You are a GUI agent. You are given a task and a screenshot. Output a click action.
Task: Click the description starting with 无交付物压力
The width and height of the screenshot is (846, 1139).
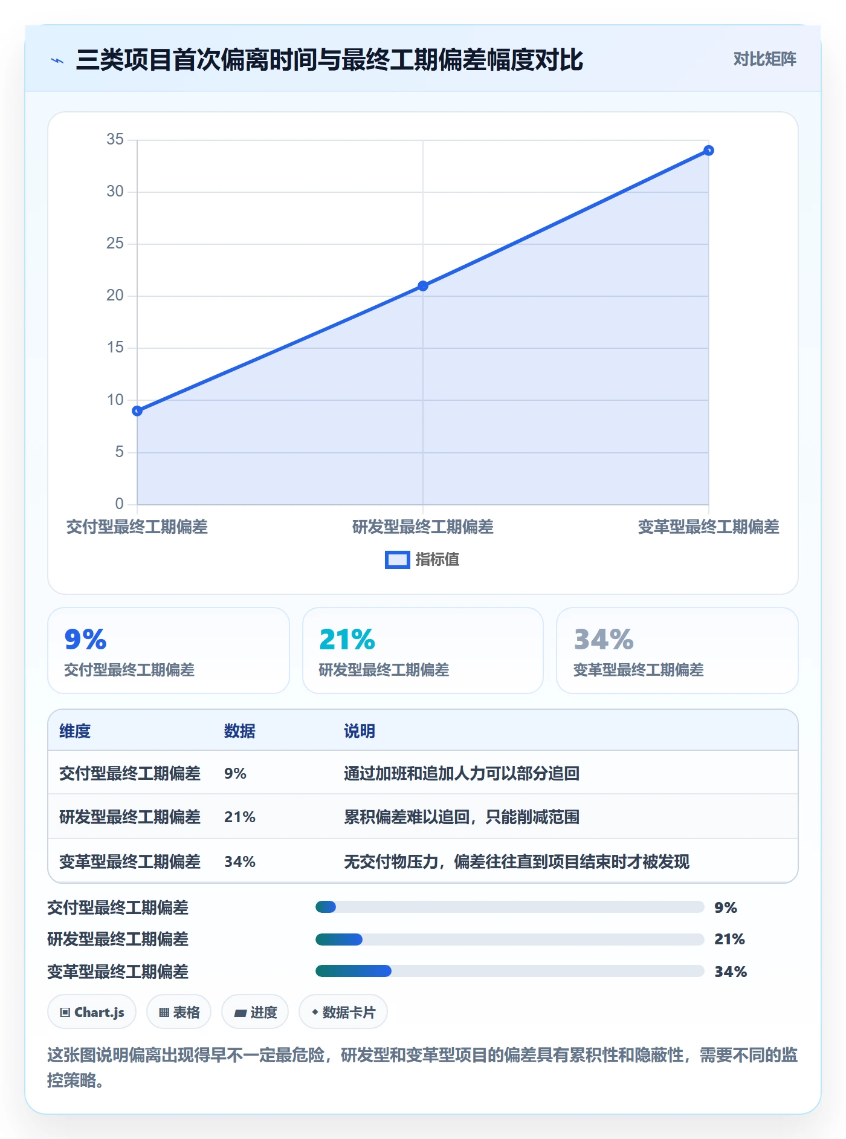click(517, 862)
